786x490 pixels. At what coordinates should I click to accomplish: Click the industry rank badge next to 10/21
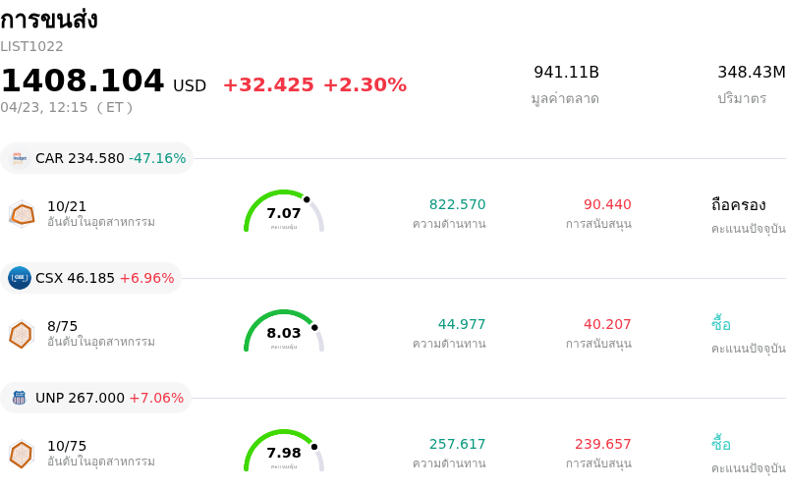tap(22, 213)
